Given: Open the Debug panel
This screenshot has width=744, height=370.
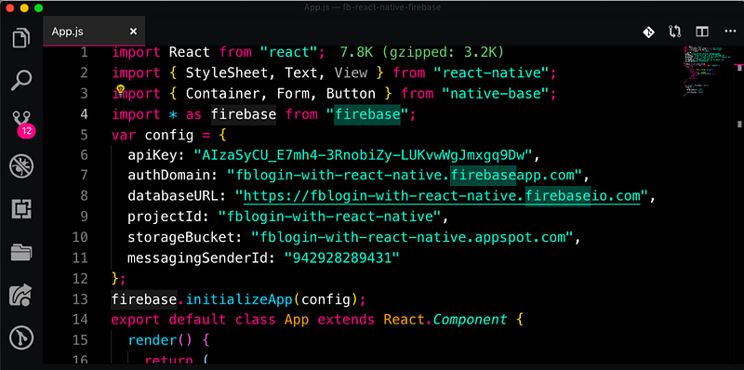Looking at the screenshot, I should coord(21,166).
